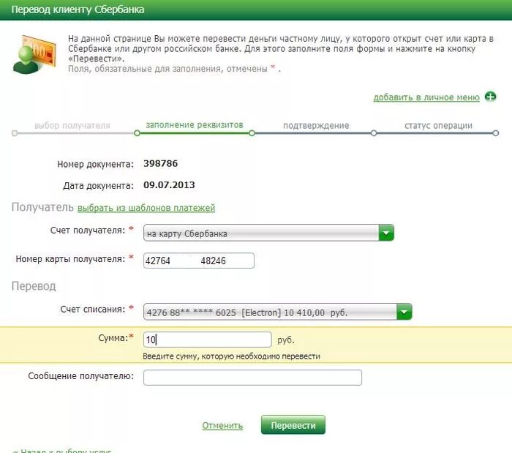The image size is (512, 453).
Task: Open the 'добавить в личное меню' link
Action: pyautogui.click(x=426, y=97)
